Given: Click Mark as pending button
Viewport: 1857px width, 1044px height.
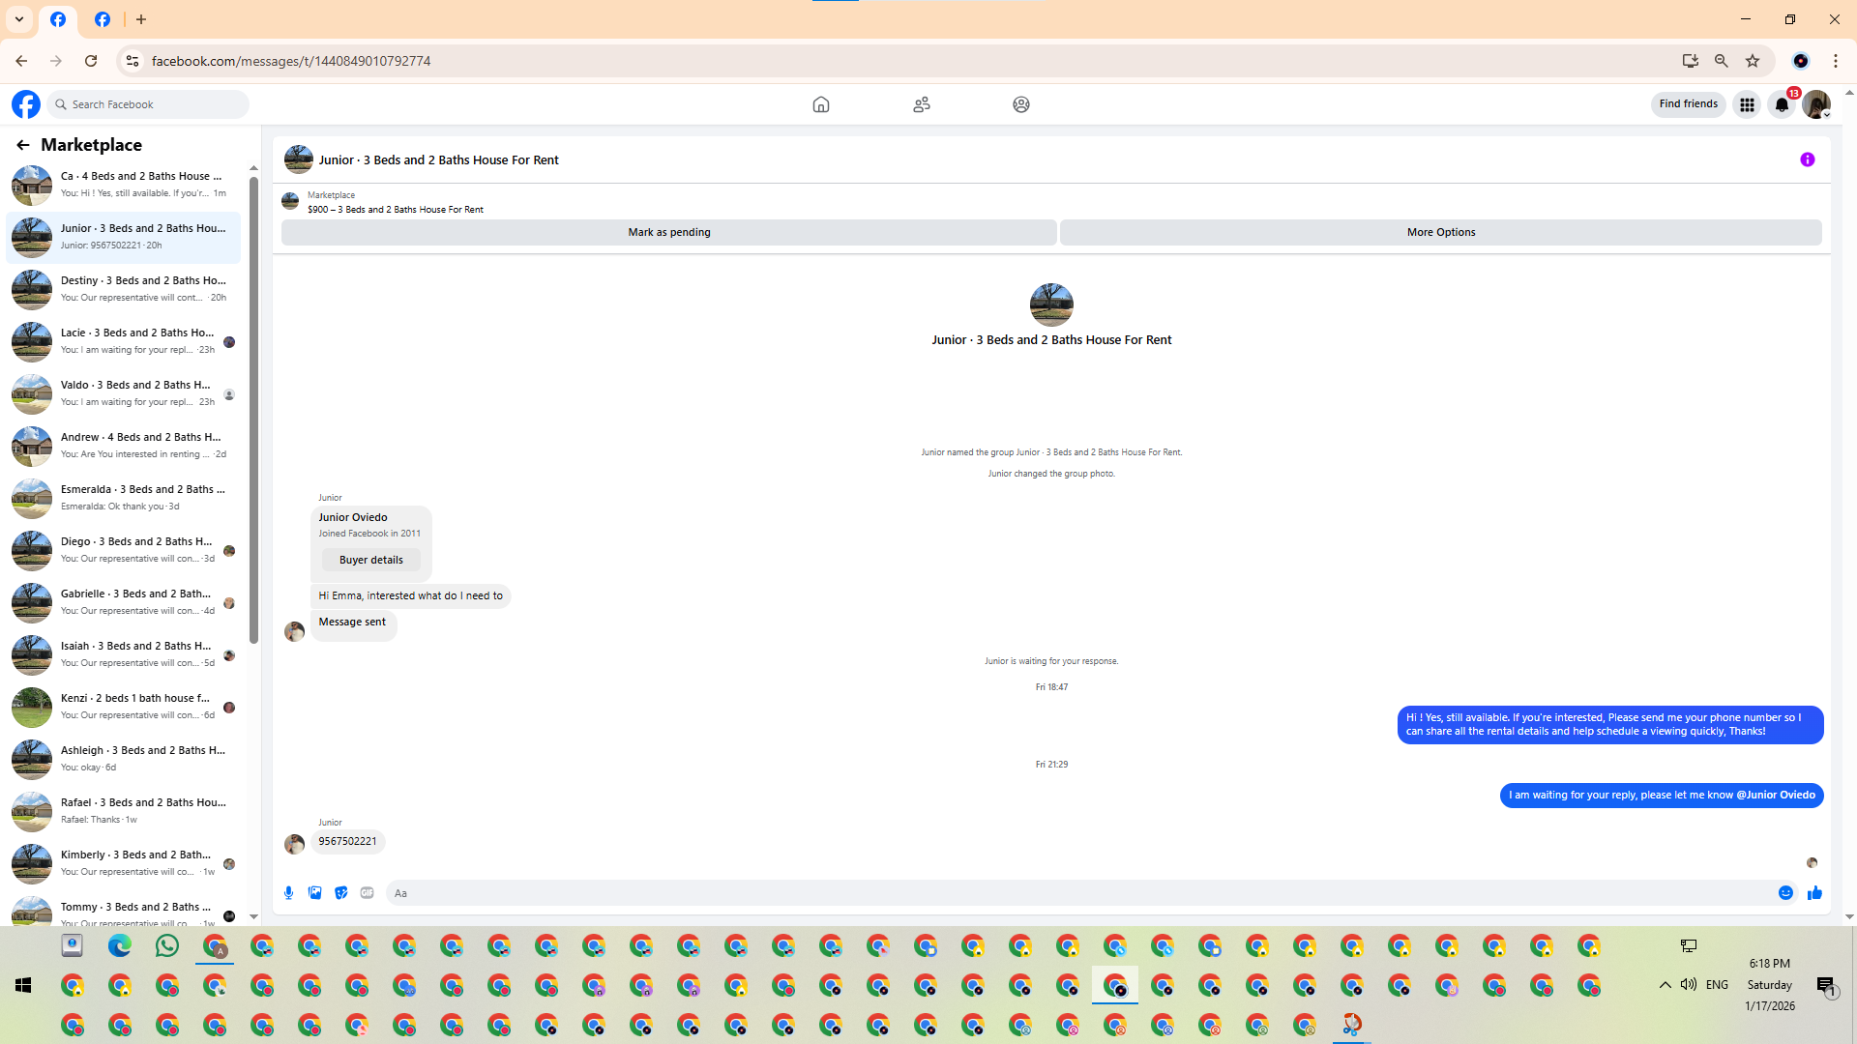Looking at the screenshot, I should coord(668,232).
